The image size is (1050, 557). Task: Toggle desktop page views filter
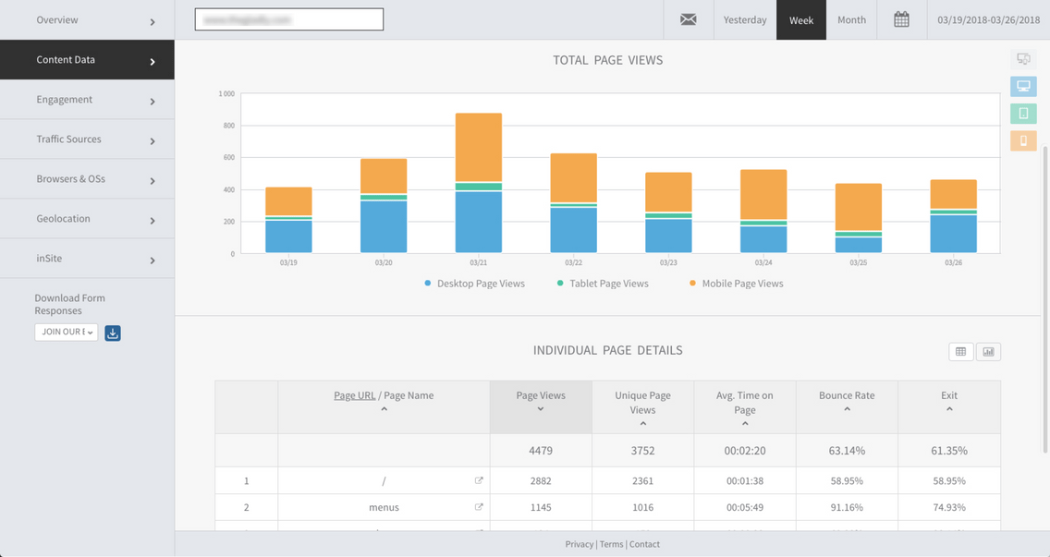(1023, 86)
